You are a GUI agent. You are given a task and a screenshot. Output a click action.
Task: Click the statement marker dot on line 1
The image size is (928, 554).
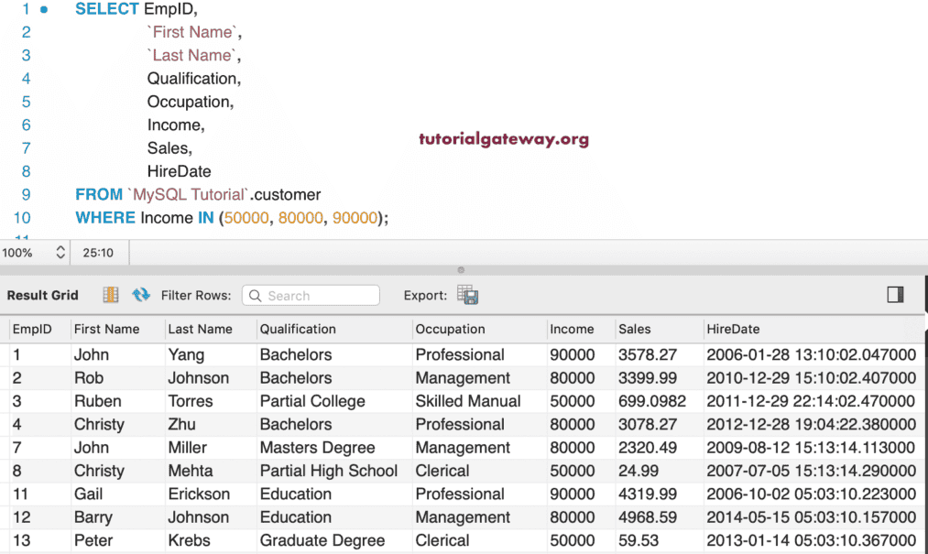44,9
